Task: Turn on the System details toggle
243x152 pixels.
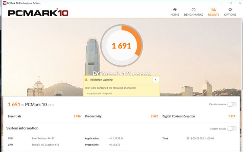Action: point(232,128)
